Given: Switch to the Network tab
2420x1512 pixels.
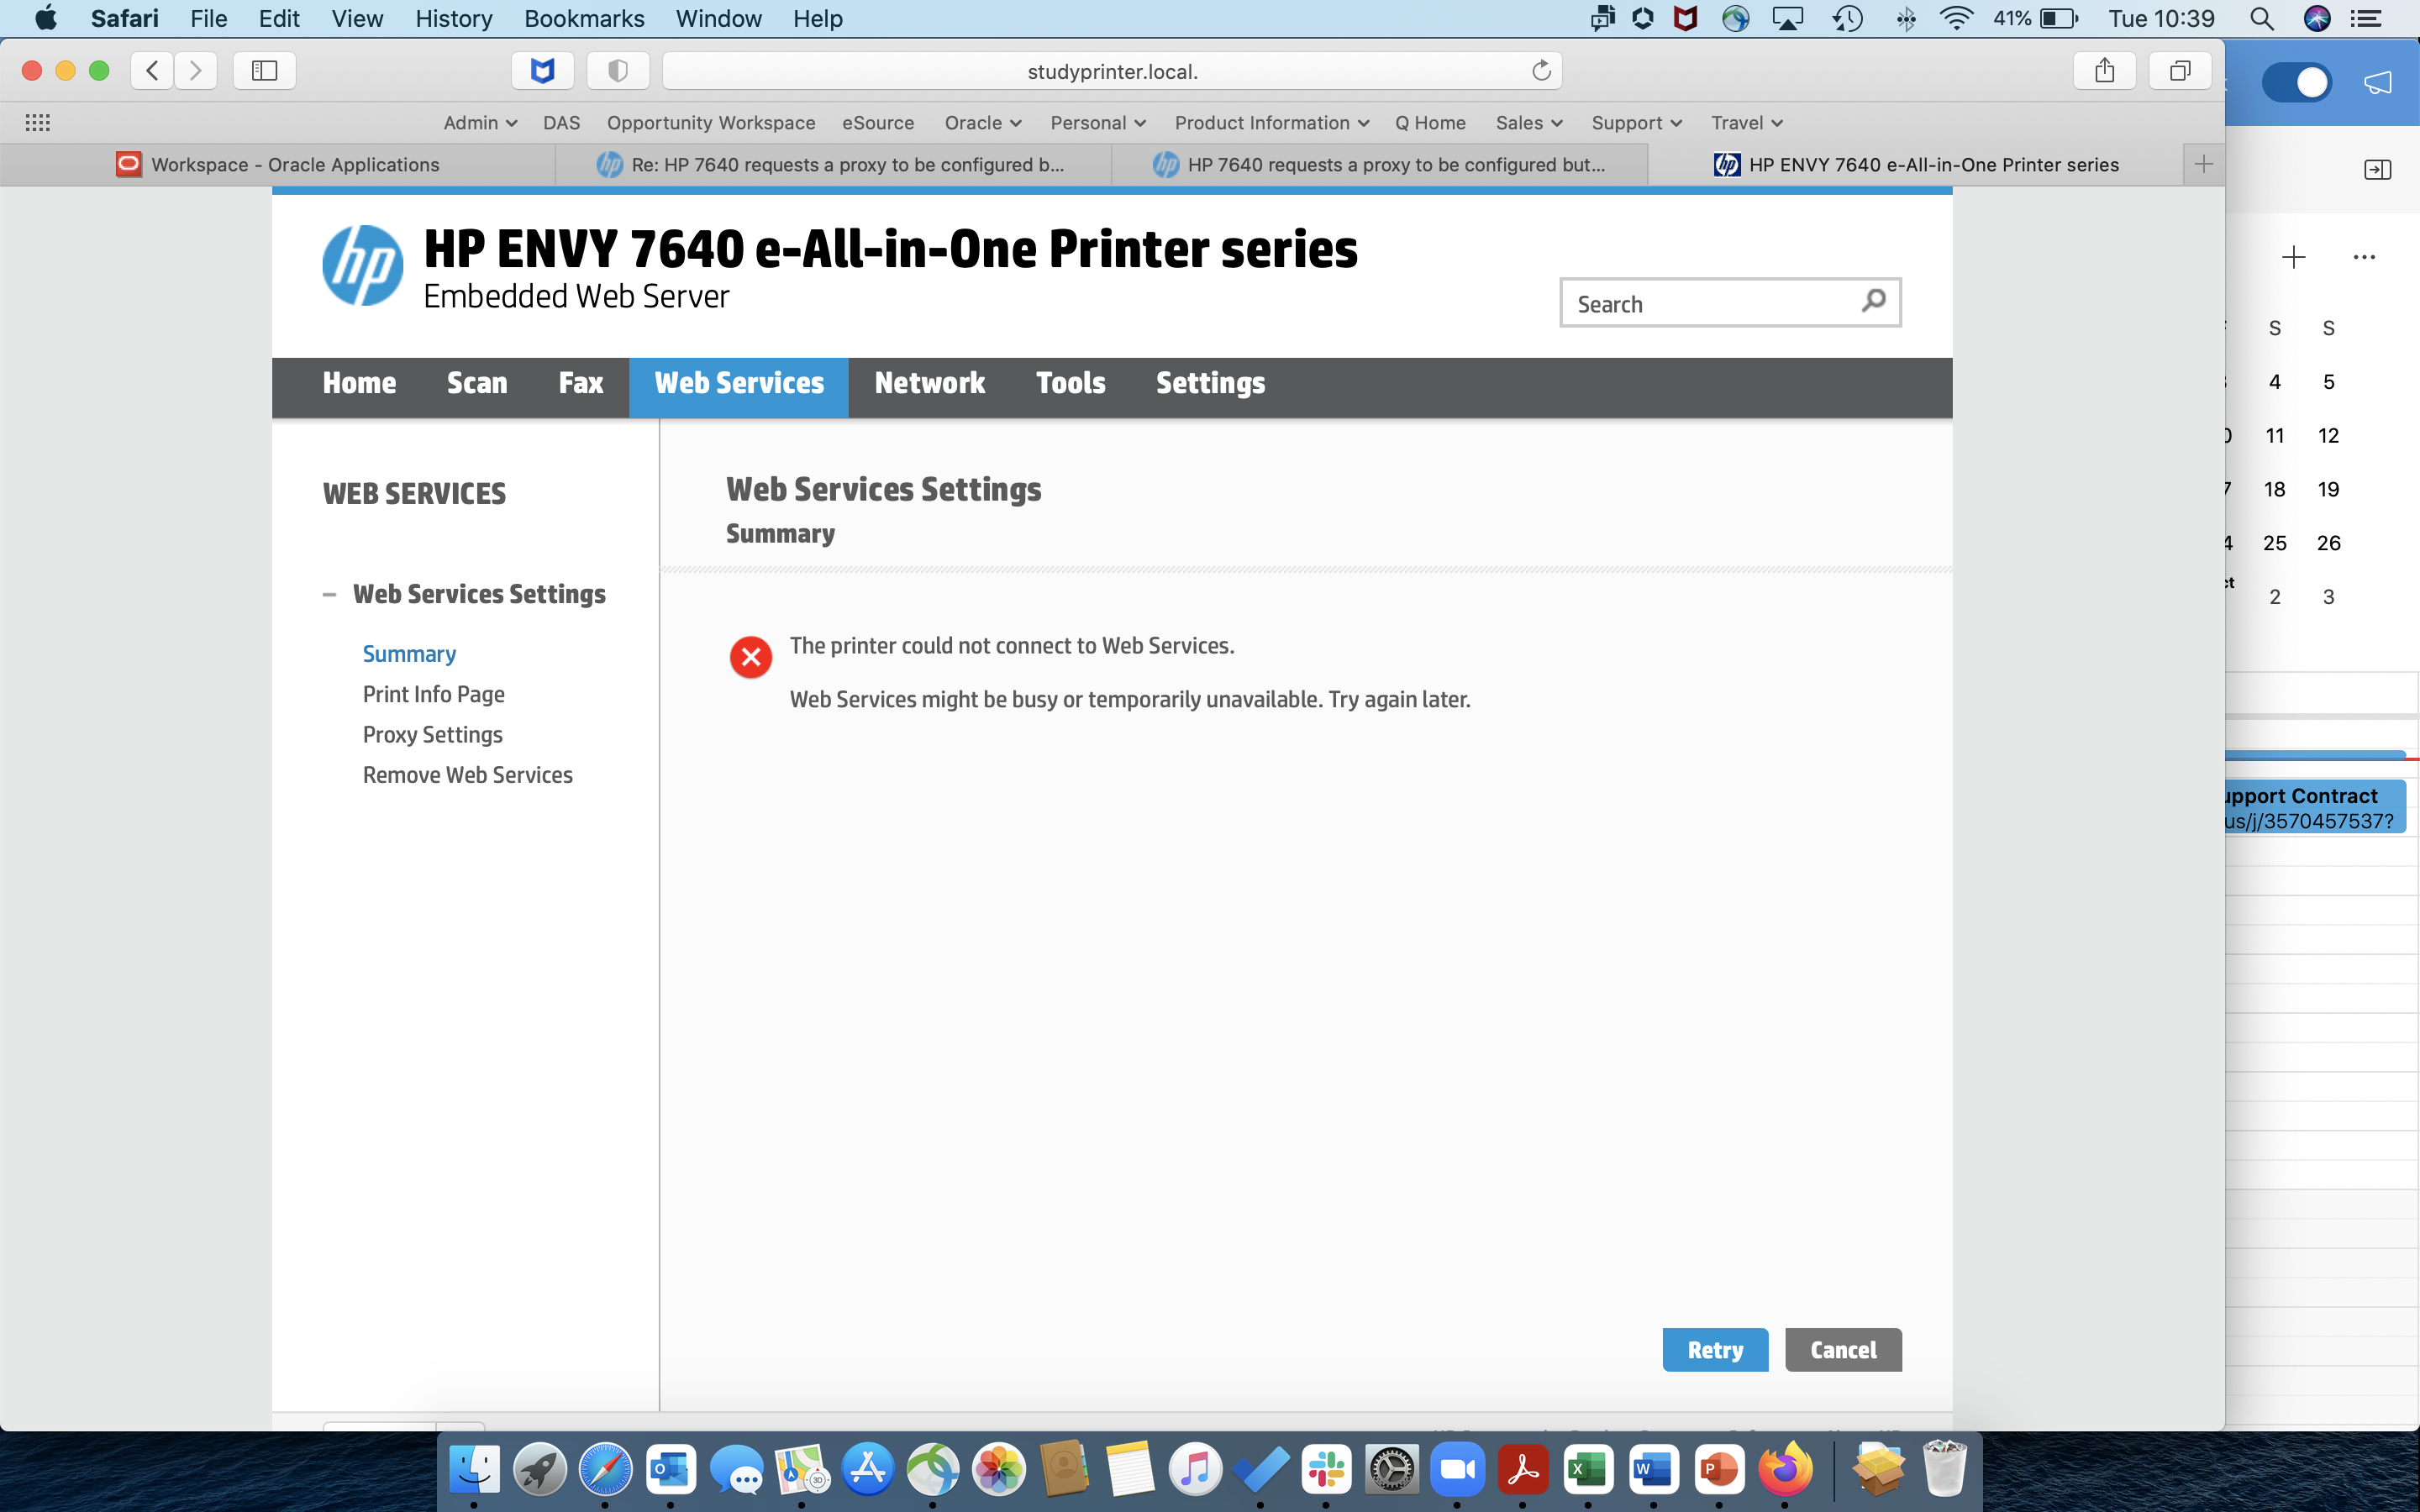Looking at the screenshot, I should (x=929, y=383).
